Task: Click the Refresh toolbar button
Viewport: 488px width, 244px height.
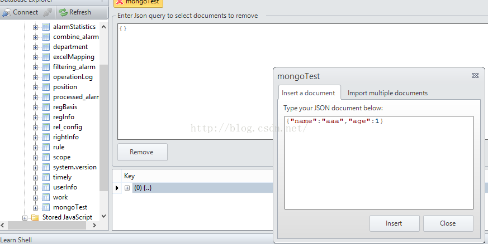Action: (75, 12)
